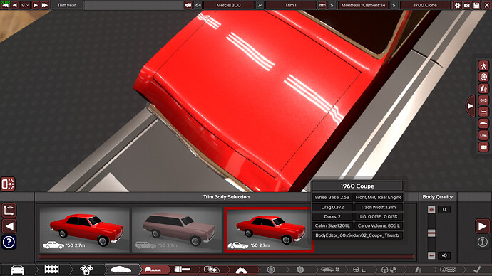This screenshot has height=276, width=492.
Task: Select the front view car icon in the right sidebar
Action: click(x=483, y=112)
